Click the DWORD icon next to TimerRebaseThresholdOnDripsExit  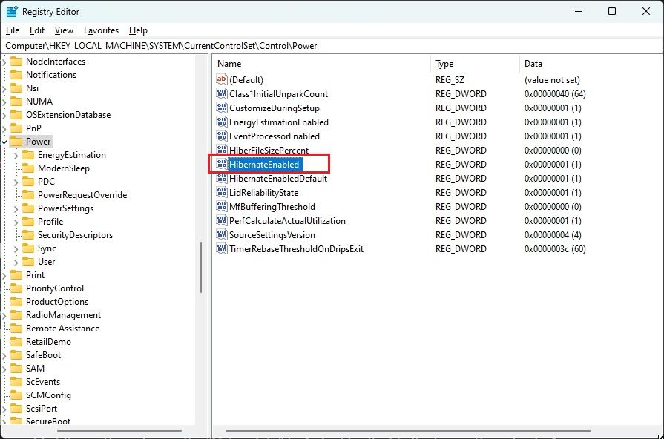(x=222, y=249)
